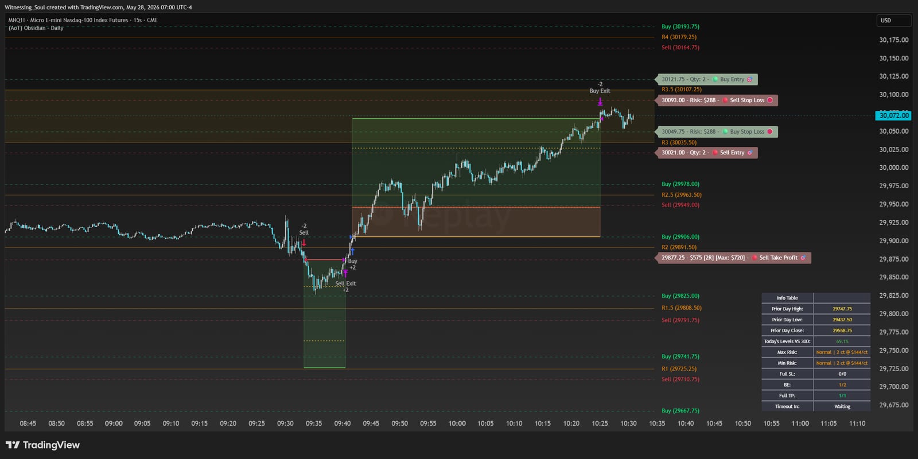Click the R4 (30179.25) level label

[679, 37]
